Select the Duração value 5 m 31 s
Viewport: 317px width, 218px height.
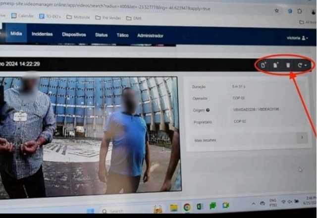(x=239, y=87)
